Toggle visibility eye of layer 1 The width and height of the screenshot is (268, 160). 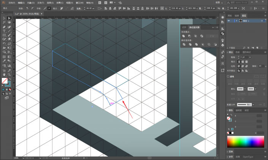tap(229, 21)
